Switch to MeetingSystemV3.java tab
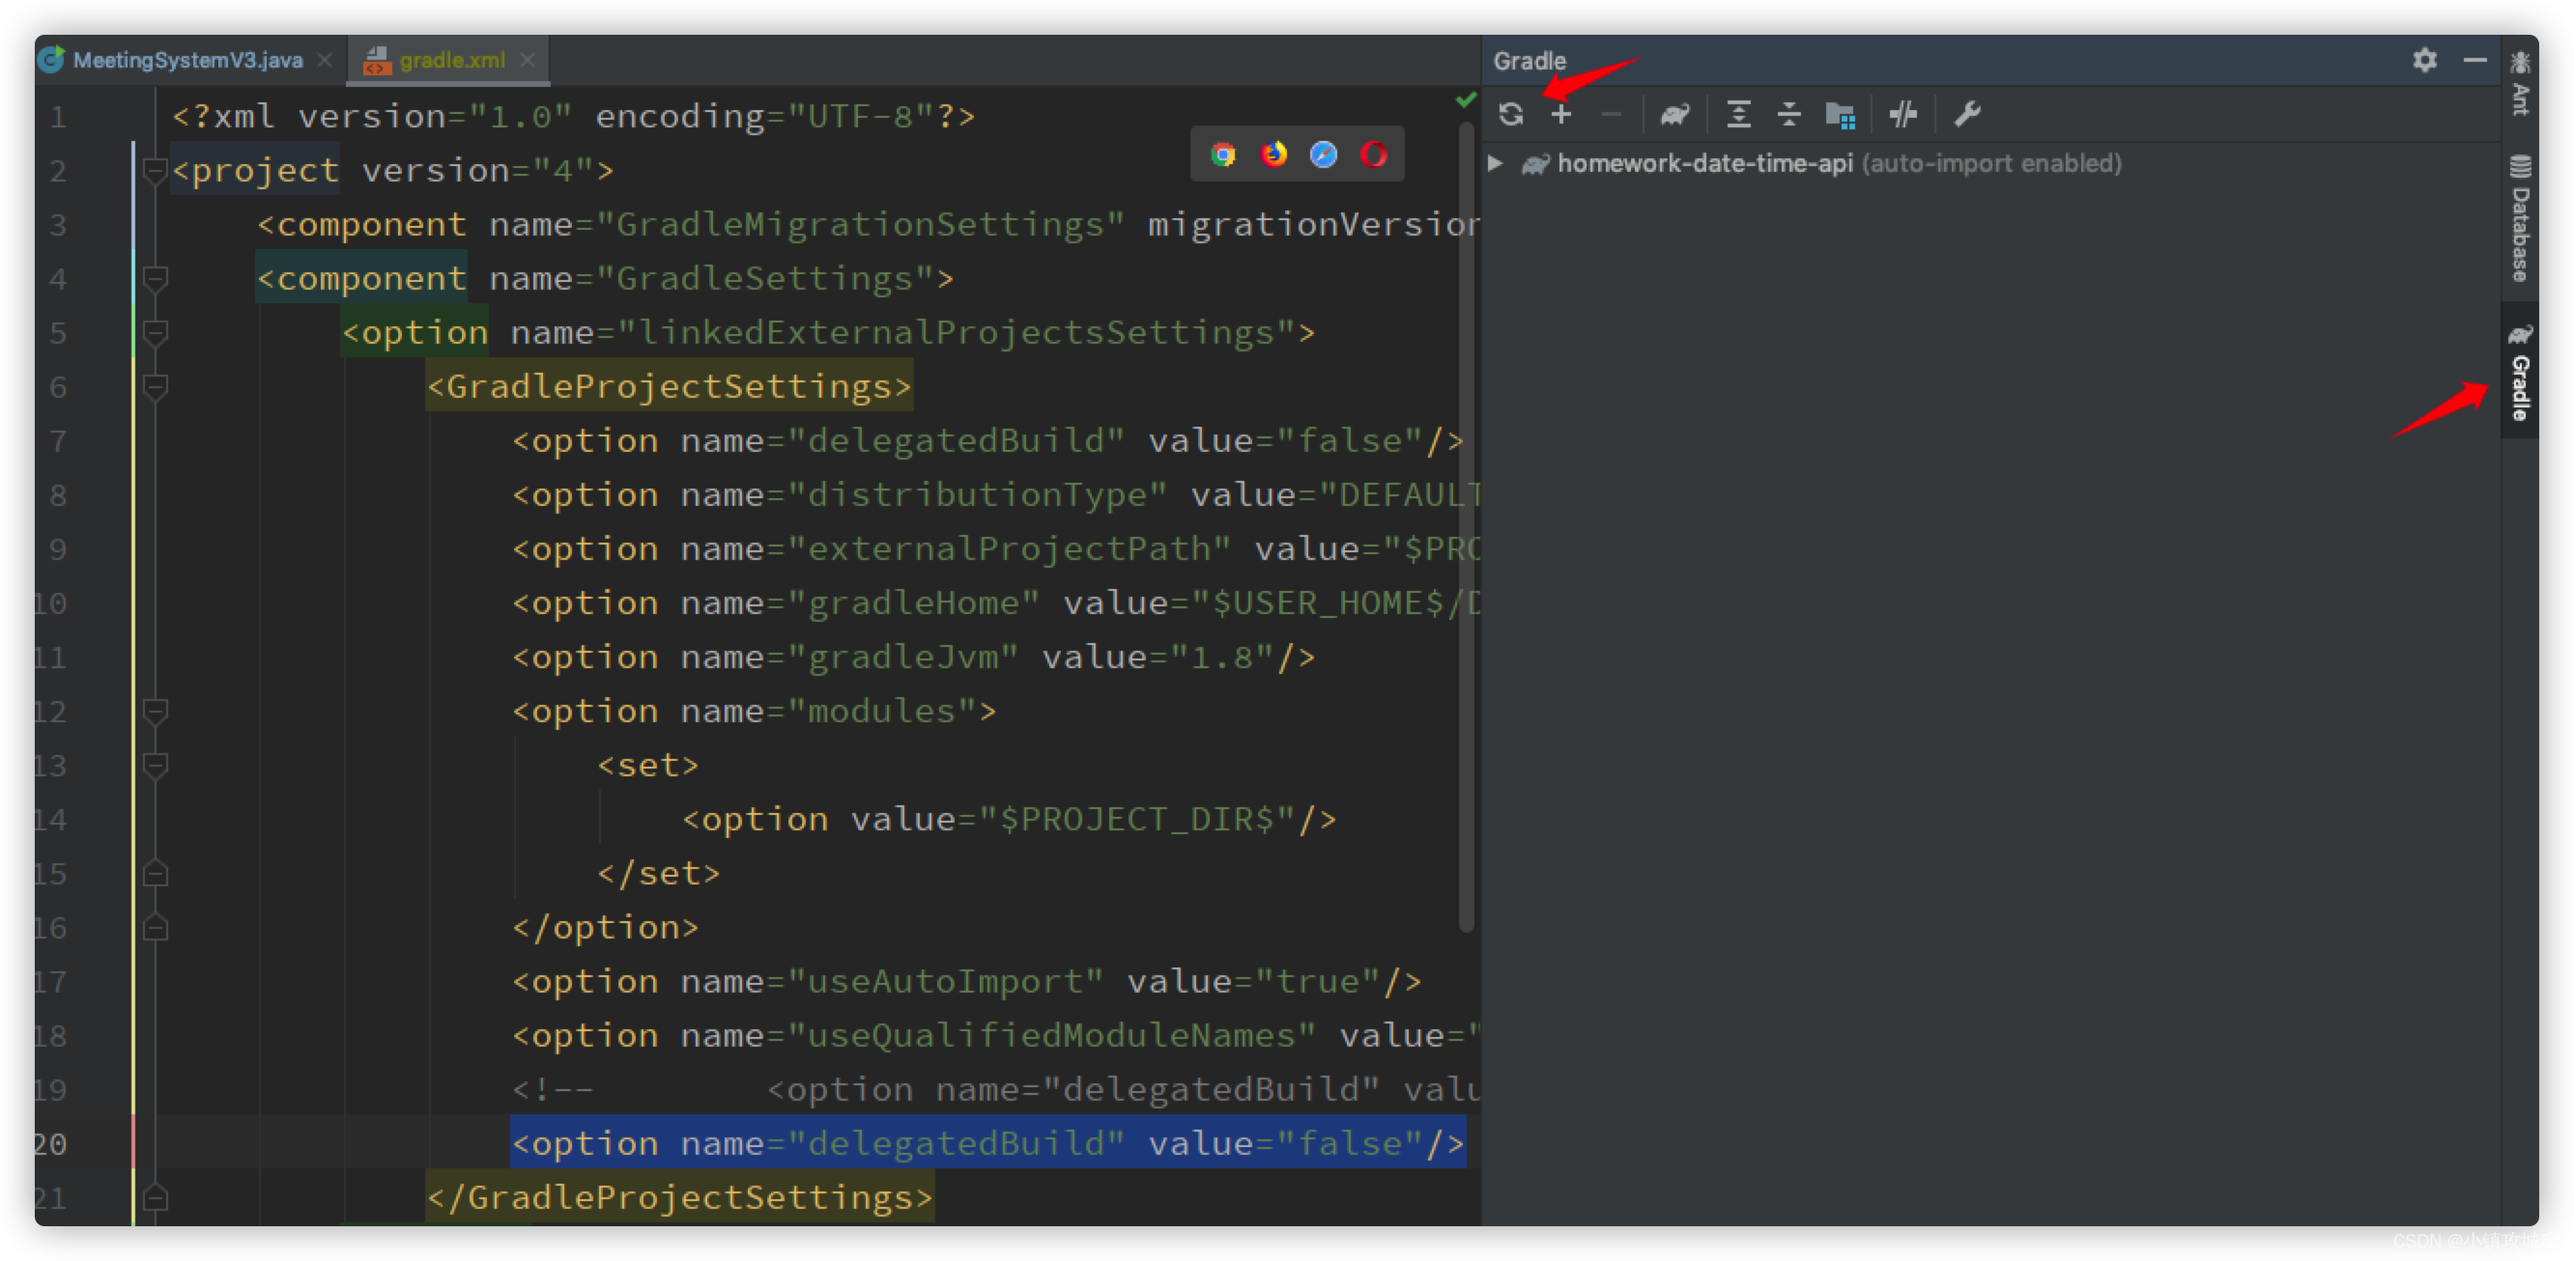This screenshot has width=2574, height=1261. 186,61
